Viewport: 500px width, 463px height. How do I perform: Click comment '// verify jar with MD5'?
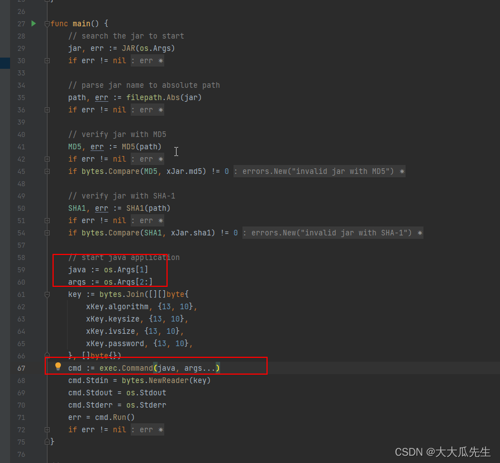pos(117,134)
